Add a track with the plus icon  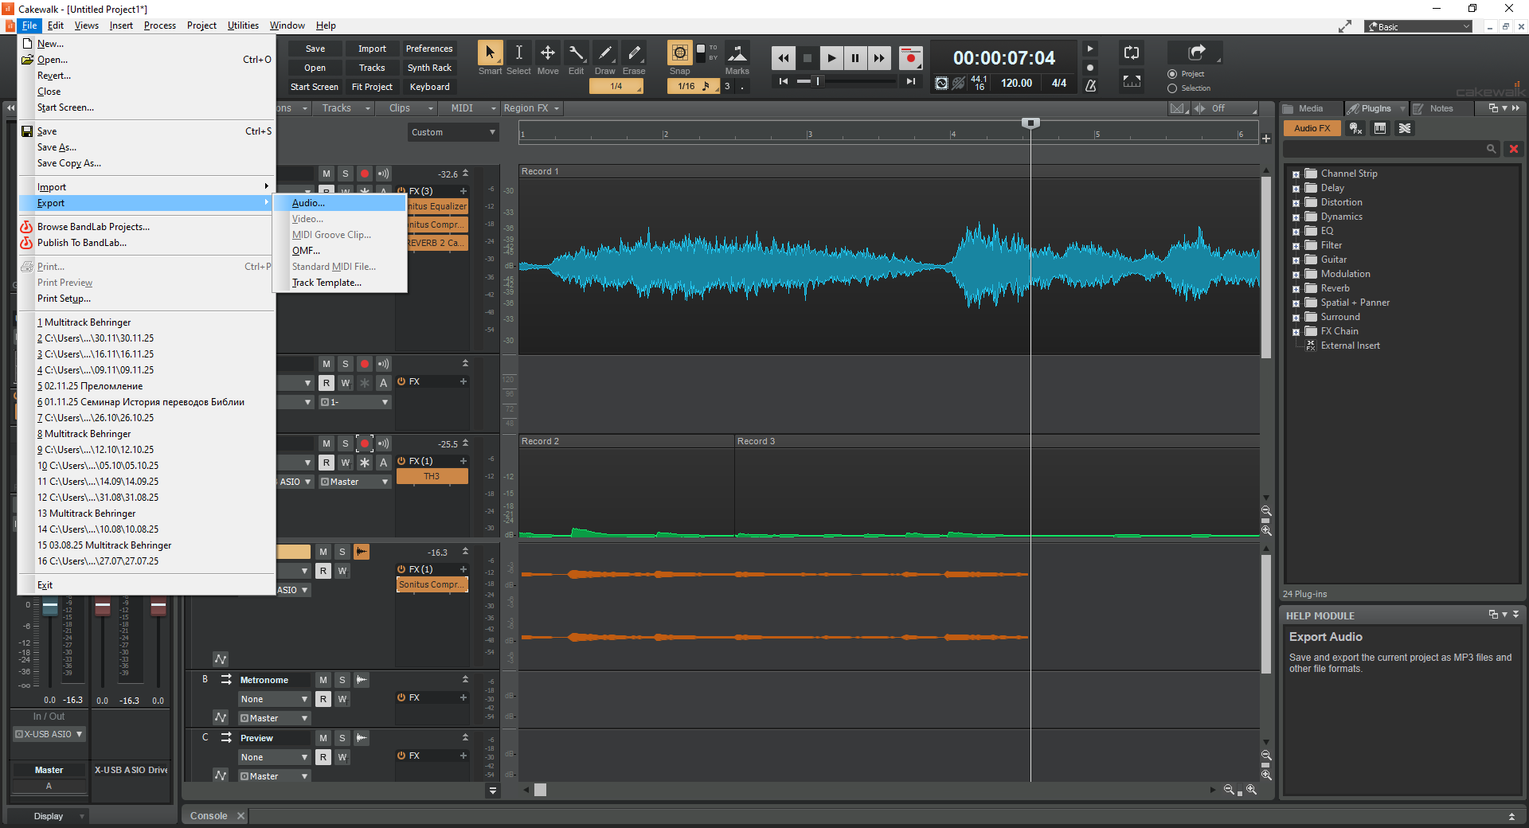(x=1266, y=139)
